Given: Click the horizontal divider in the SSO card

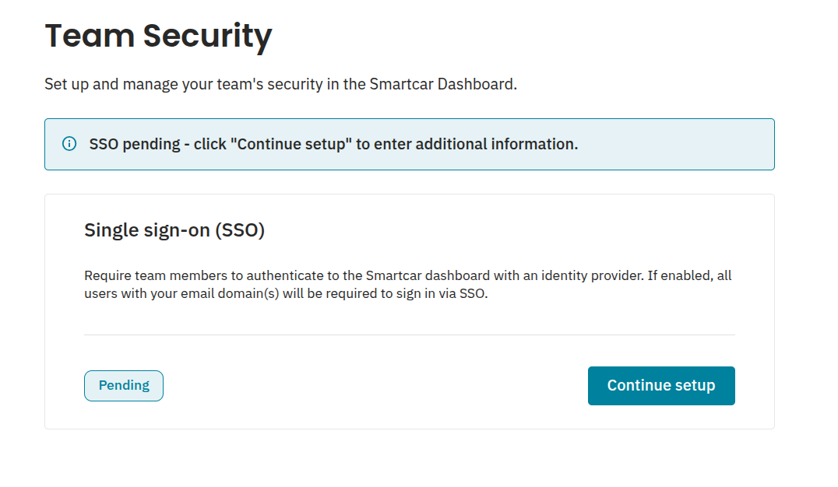Looking at the screenshot, I should coord(410,335).
